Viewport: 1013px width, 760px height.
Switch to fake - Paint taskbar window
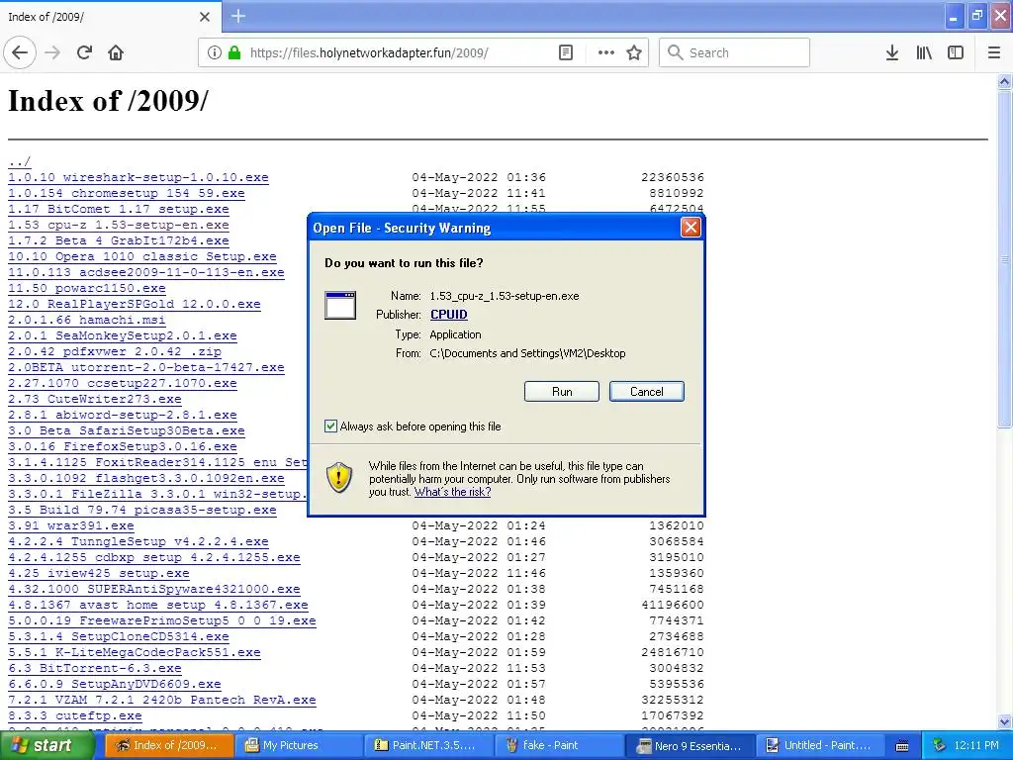click(560, 745)
